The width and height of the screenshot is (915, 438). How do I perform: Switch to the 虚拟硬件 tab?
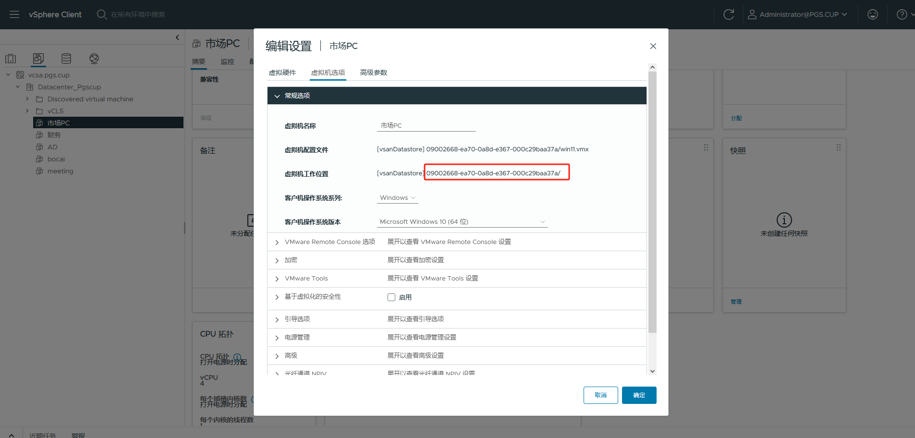point(282,73)
